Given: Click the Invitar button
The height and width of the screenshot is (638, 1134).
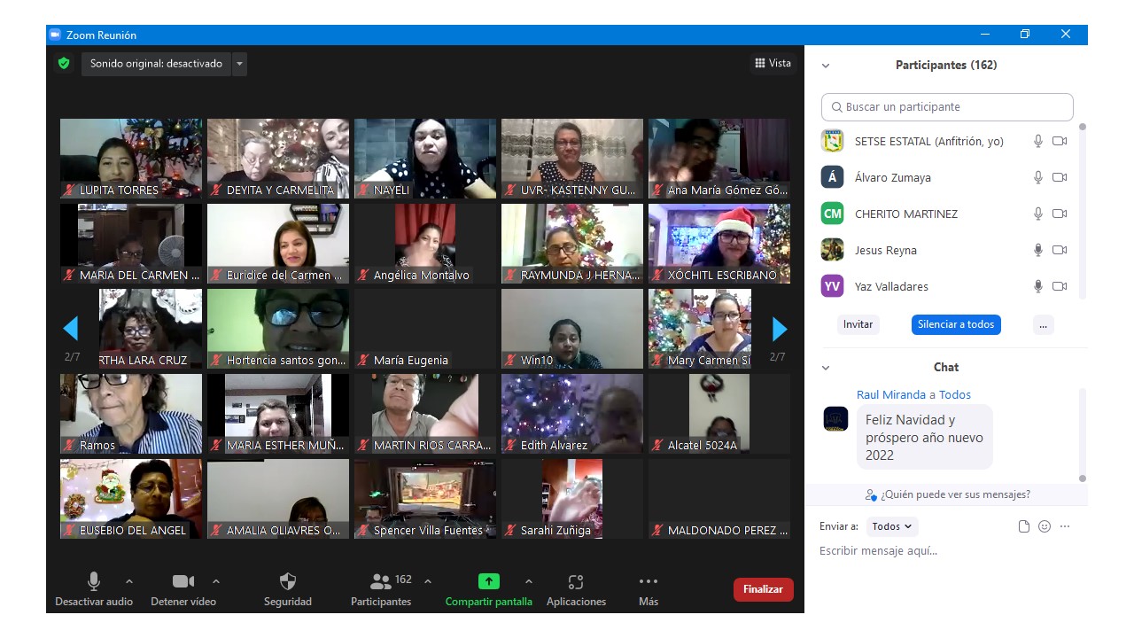Looking at the screenshot, I should [858, 324].
